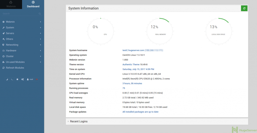Expand the Recent Logins panel
The height and width of the screenshot is (133, 257).
click(x=157, y=121)
